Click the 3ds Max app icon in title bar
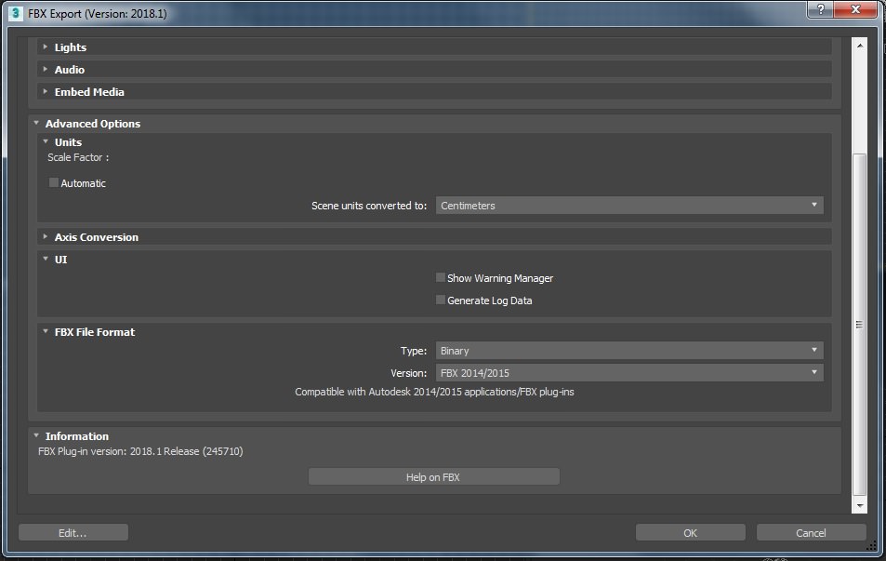This screenshot has width=886, height=561. tap(15, 13)
